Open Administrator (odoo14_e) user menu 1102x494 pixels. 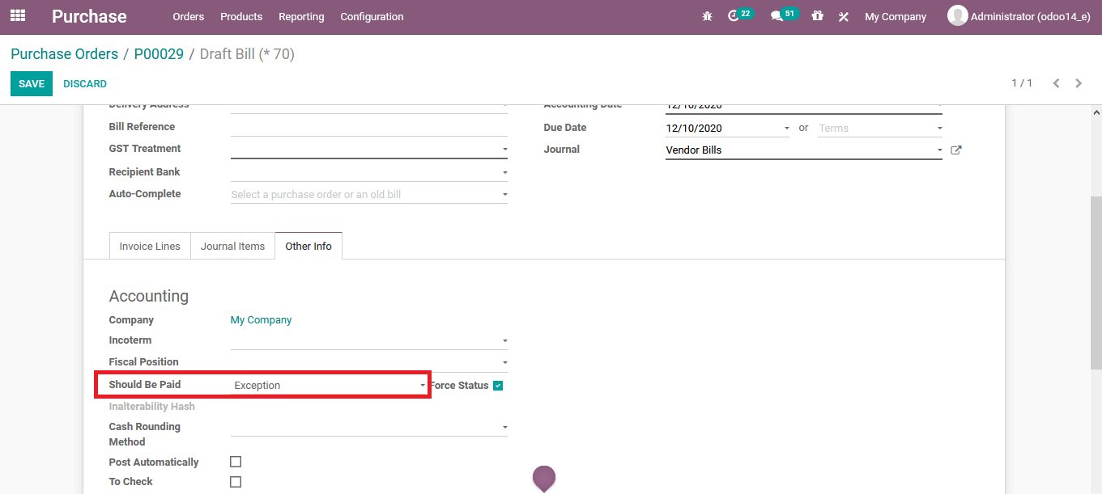click(1019, 16)
